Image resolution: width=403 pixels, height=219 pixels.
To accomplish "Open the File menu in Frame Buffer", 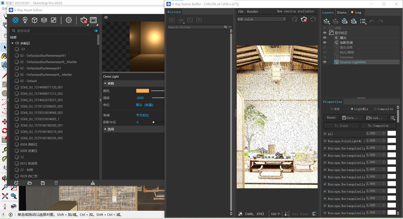I will pos(241,11).
